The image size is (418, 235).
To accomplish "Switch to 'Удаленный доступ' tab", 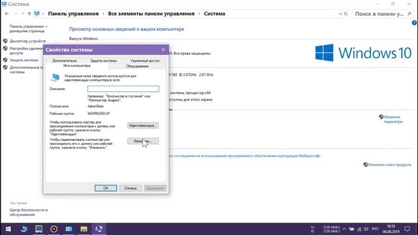I will tap(145, 61).
